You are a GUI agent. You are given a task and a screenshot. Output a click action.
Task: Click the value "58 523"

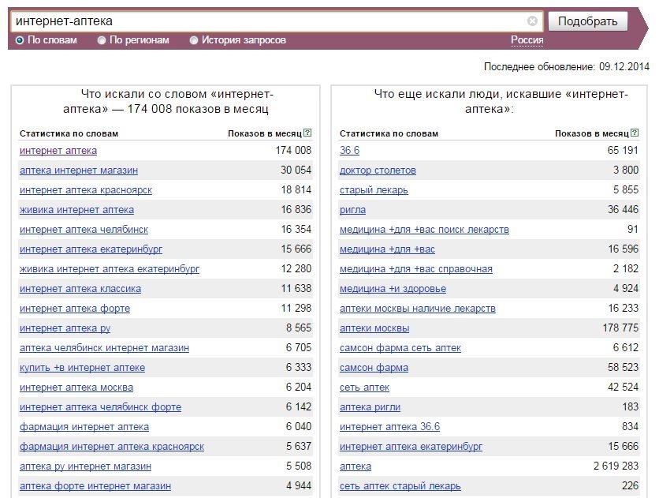[623, 367]
